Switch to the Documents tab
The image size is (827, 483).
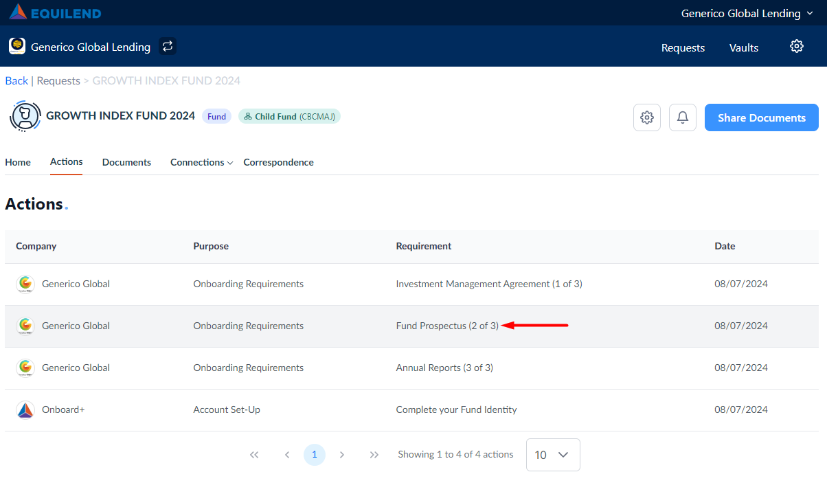point(126,162)
